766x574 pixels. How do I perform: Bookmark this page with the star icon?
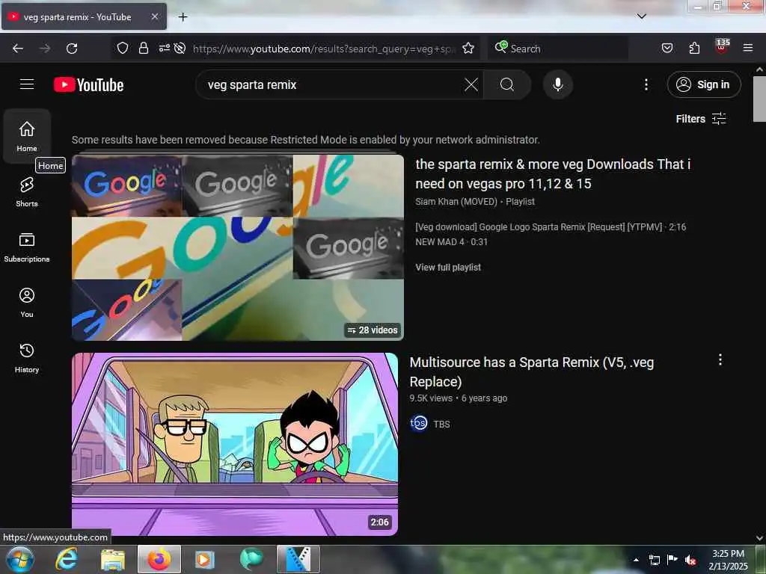(468, 48)
